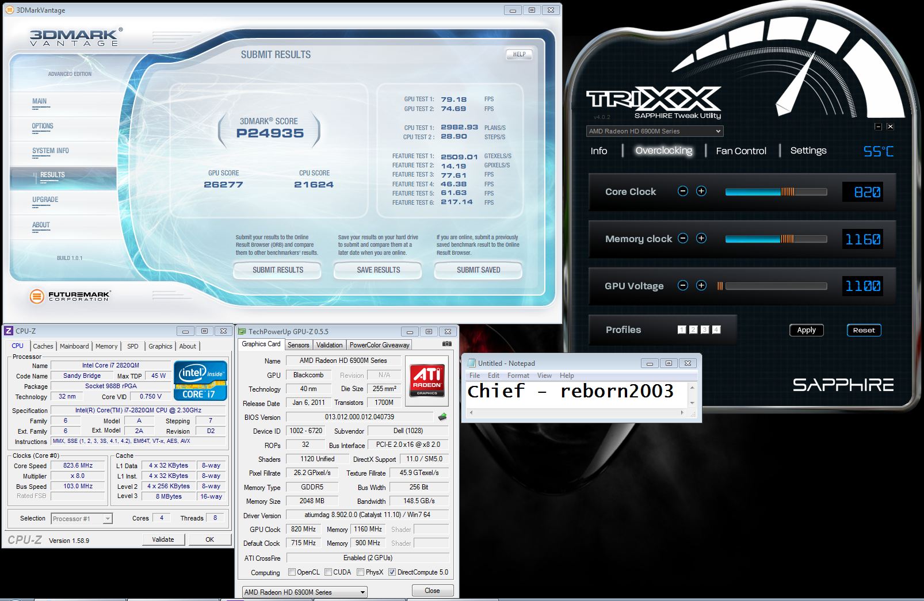This screenshot has height=601, width=924.
Task: Click the OK button in CPU-Z
Action: click(x=210, y=539)
